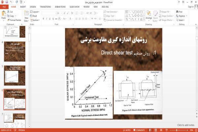Viewport: 198px width, 132px height.
Task: Click the Paste clipboard icon
Action: click(4, 14)
